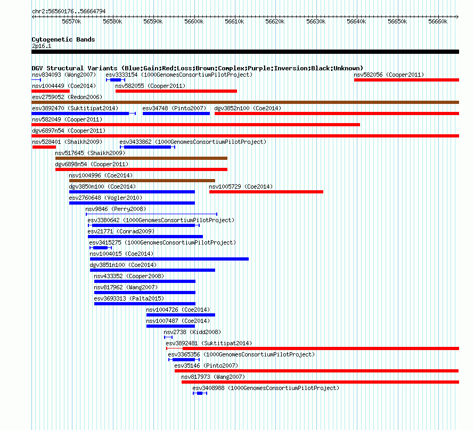Click esv35146 (Pinto2007) label
Viewport: 474px width, 430px height.
click(x=206, y=366)
